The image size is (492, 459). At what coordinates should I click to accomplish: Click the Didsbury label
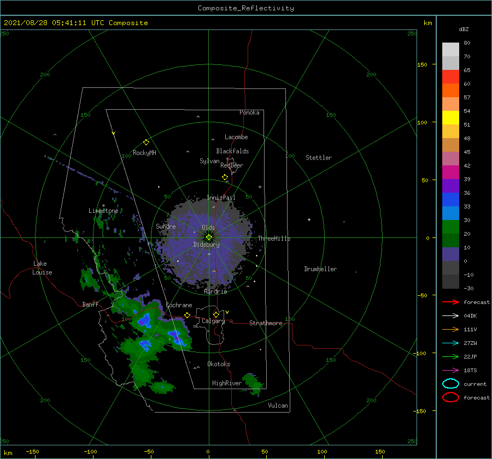[x=207, y=245]
